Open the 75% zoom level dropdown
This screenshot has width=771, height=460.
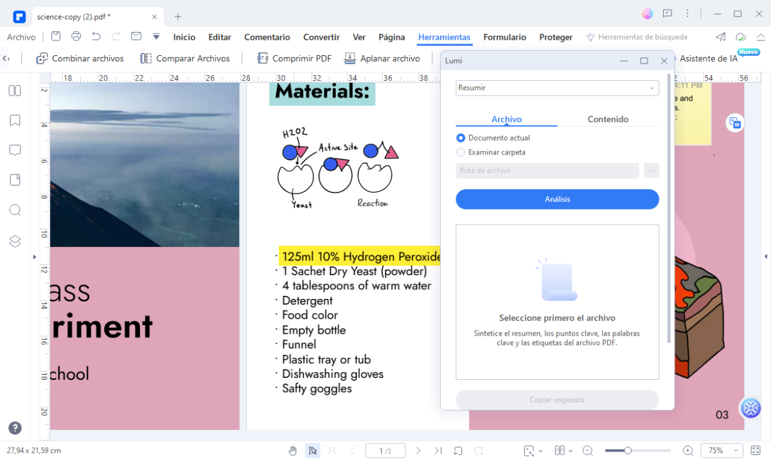point(721,450)
